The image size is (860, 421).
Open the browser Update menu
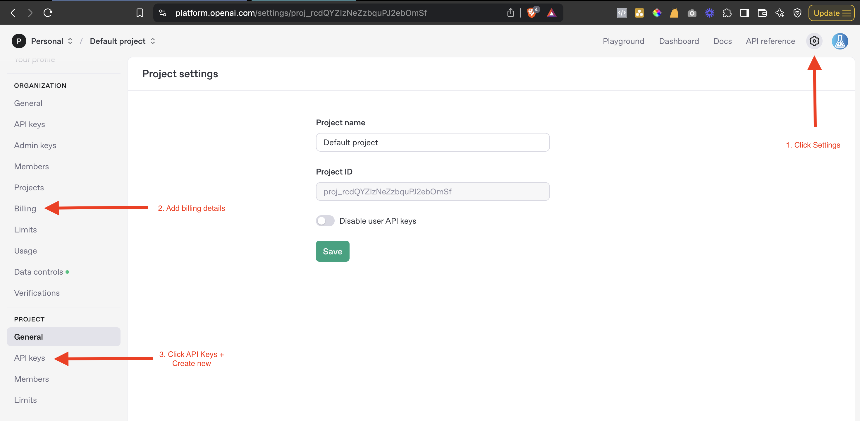831,13
